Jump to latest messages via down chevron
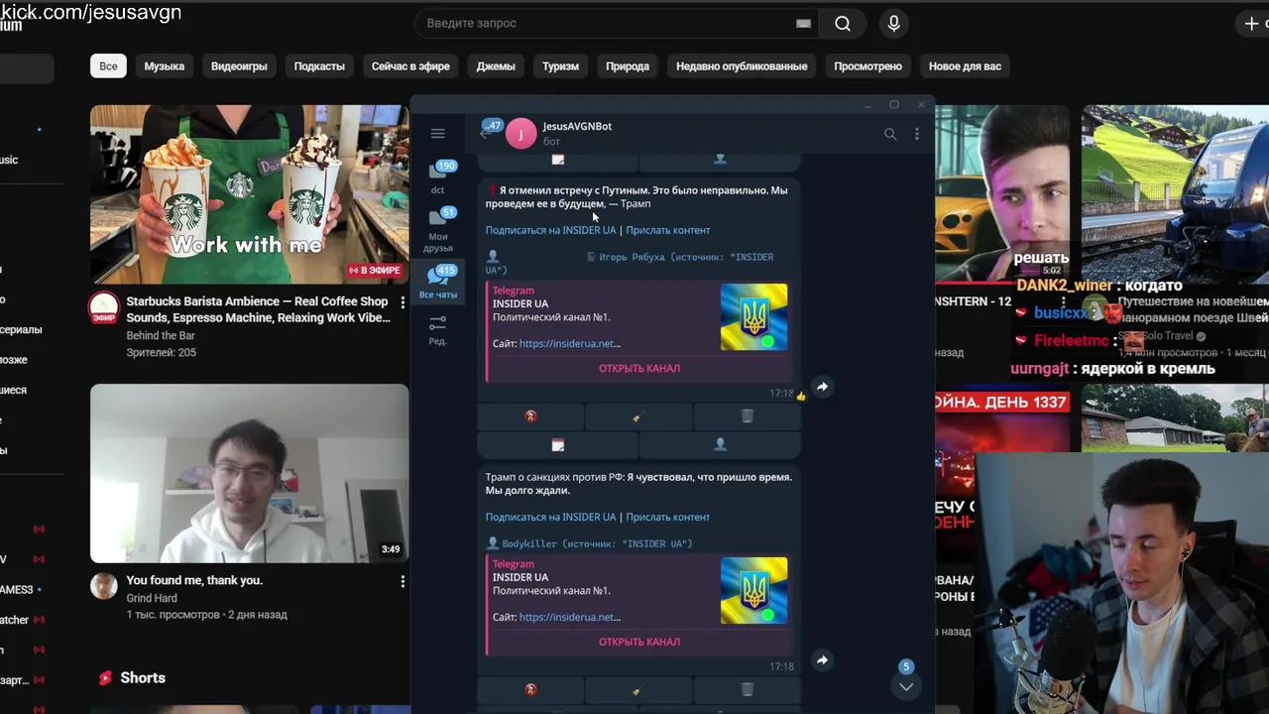This screenshot has height=714, width=1269. (905, 686)
